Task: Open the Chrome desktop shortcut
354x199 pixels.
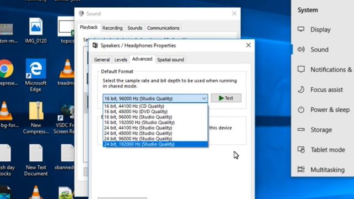Action: click(x=6, y=69)
